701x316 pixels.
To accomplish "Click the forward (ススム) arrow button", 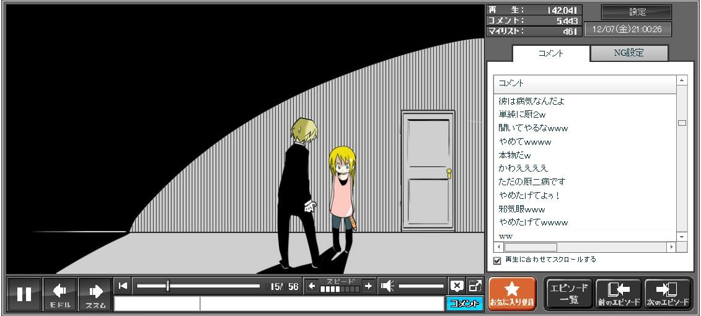I will click(x=95, y=294).
